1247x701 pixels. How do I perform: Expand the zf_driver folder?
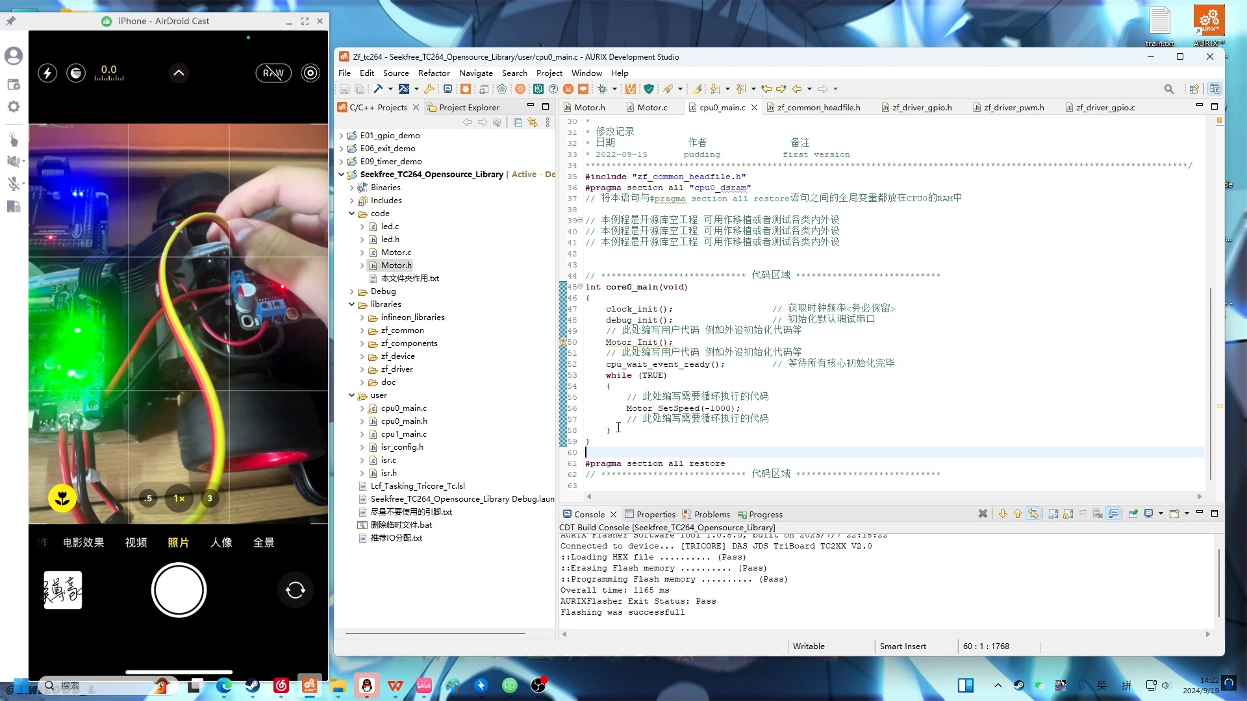pos(362,369)
